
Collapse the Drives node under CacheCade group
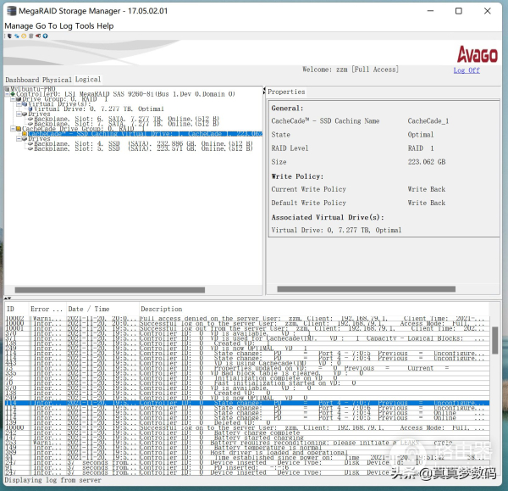tap(19, 138)
